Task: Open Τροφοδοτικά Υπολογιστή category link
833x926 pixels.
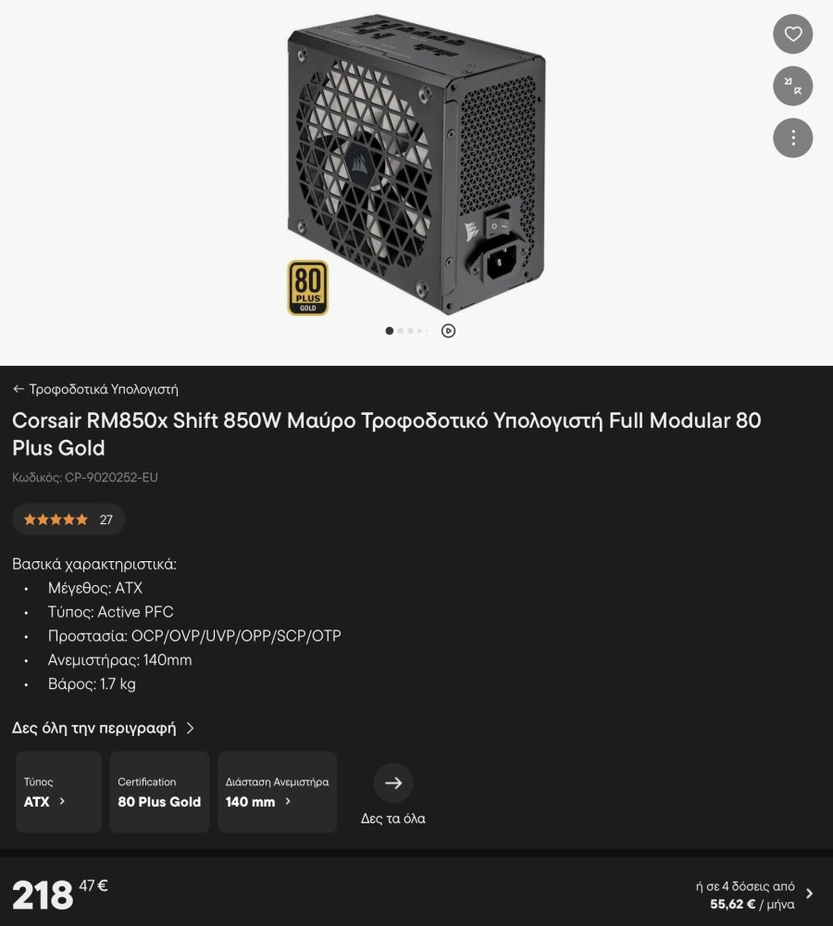Action: click(104, 389)
